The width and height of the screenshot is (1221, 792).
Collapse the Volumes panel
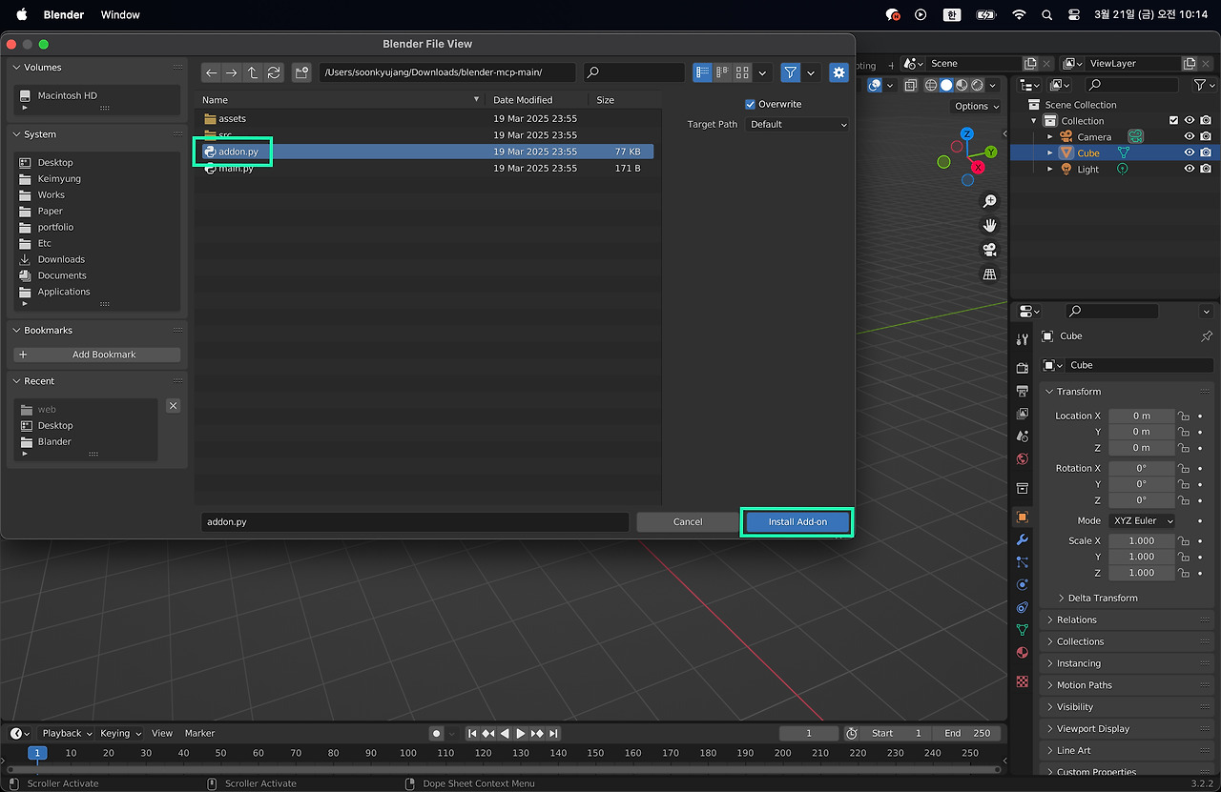[x=16, y=68]
